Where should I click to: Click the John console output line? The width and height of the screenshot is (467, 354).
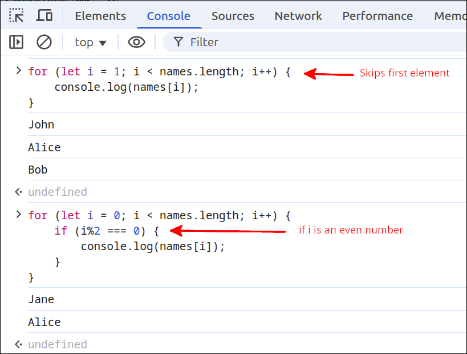click(41, 124)
